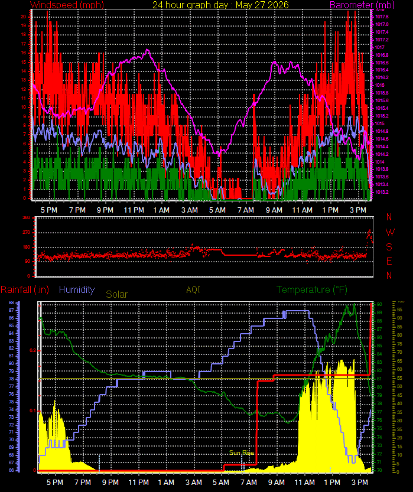Click the 'S' wind direction compass label
Viewport: 413px width, 492px height.
[389, 247]
